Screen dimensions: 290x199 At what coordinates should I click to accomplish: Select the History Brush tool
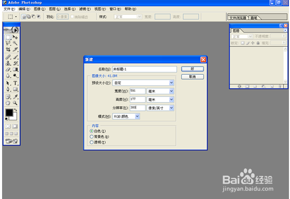(x=15, y=63)
